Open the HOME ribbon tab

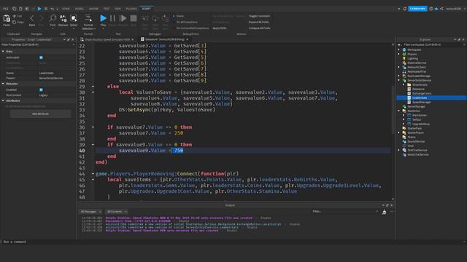click(x=66, y=9)
